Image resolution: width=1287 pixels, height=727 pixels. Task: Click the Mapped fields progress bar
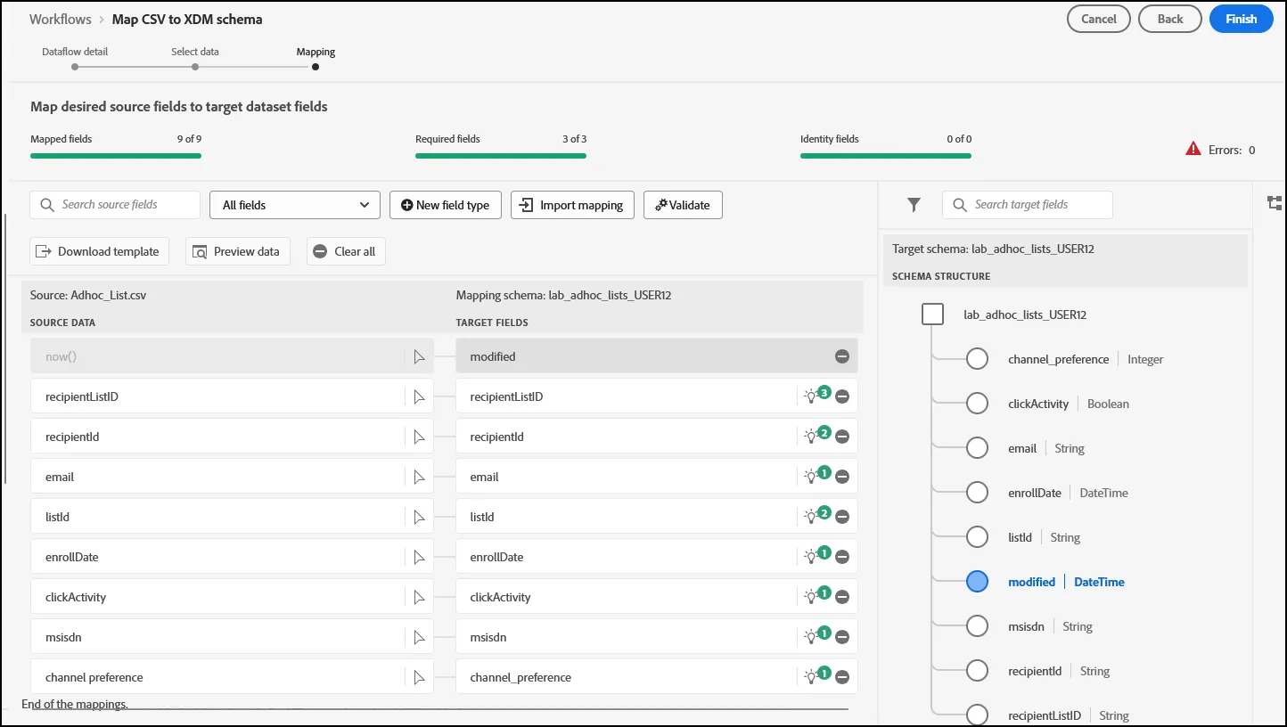point(116,156)
